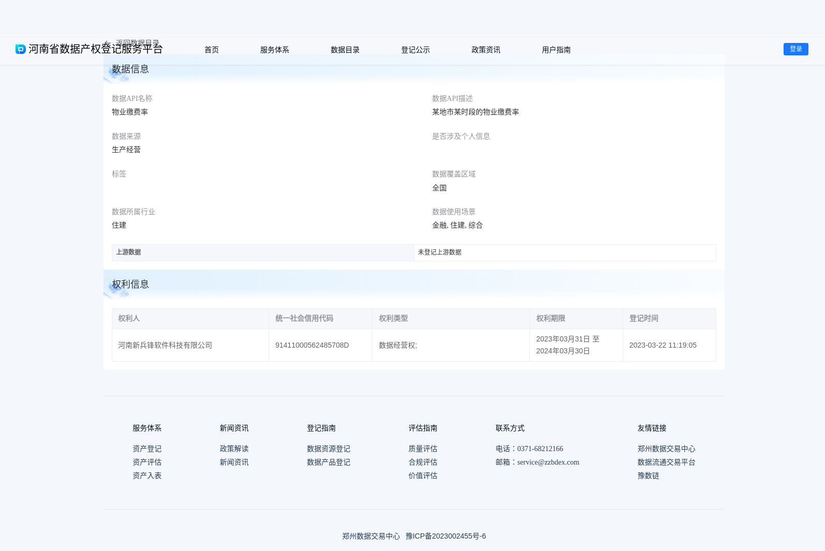
Task: Click the 物业缴费率 API name value
Action: pyautogui.click(x=130, y=112)
